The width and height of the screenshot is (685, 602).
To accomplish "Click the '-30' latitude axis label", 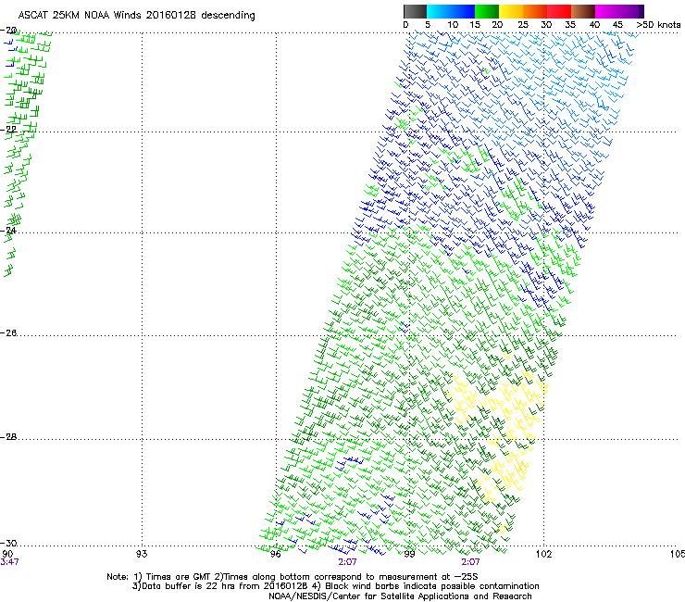I will coord(8,543).
